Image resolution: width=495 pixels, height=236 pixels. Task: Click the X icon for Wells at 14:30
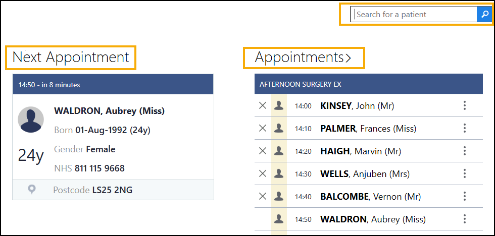263,173
